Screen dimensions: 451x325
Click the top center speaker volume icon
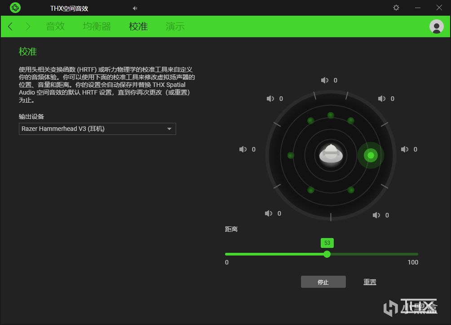pyautogui.click(x=325, y=80)
